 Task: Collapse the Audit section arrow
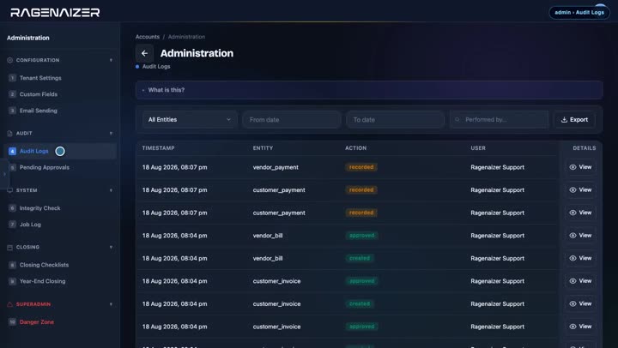(111, 134)
